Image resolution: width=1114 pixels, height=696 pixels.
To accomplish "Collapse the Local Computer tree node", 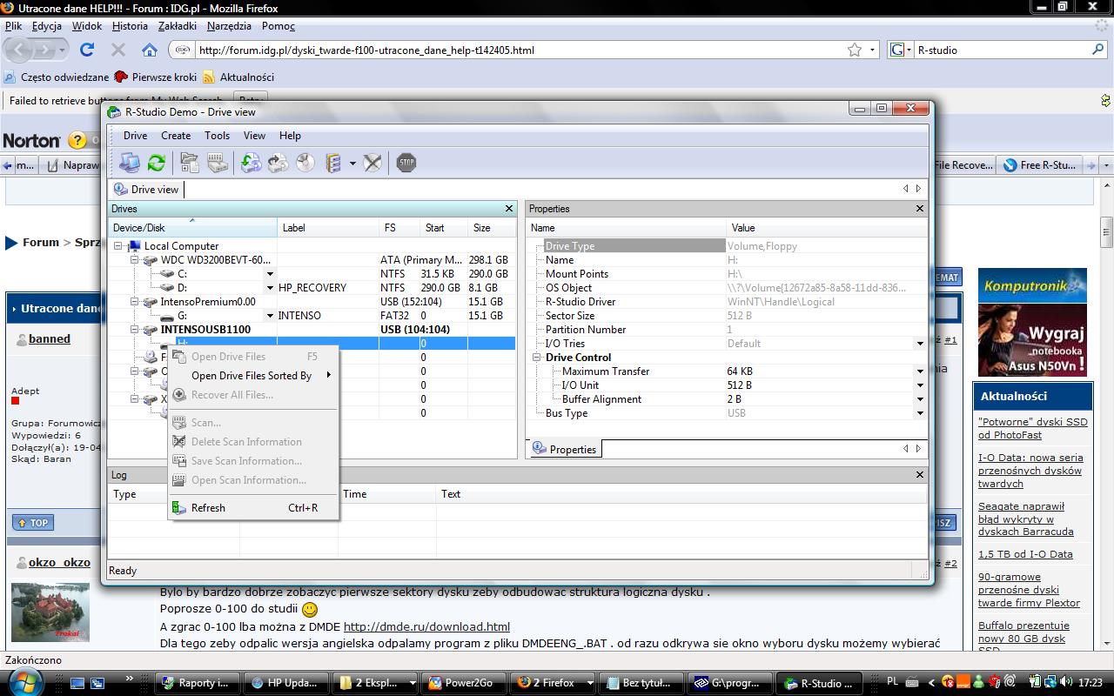I will (118, 246).
